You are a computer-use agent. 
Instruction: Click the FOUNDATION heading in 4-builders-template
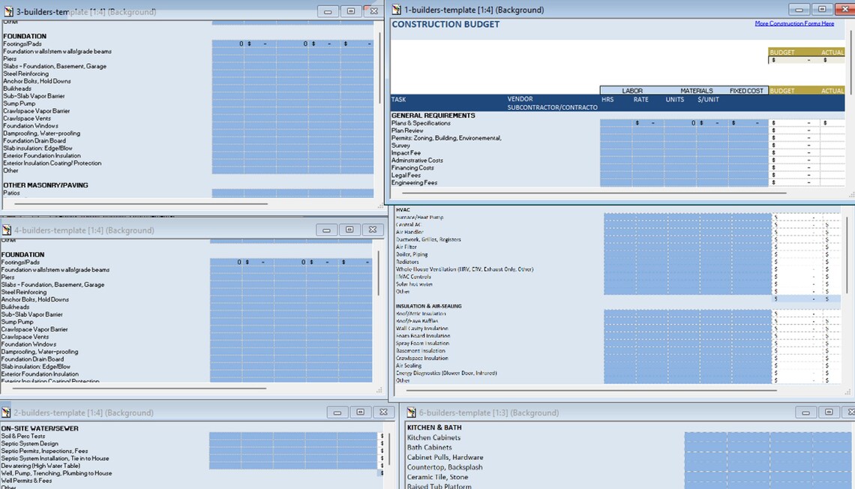(24, 254)
